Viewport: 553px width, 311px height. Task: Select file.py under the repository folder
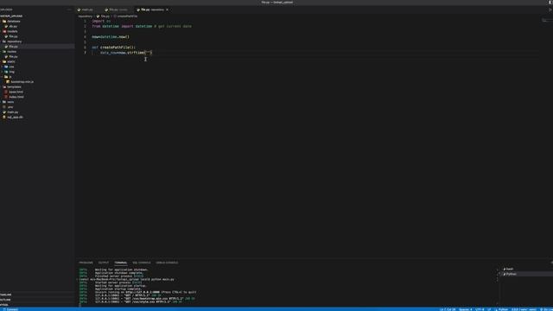(x=13, y=47)
